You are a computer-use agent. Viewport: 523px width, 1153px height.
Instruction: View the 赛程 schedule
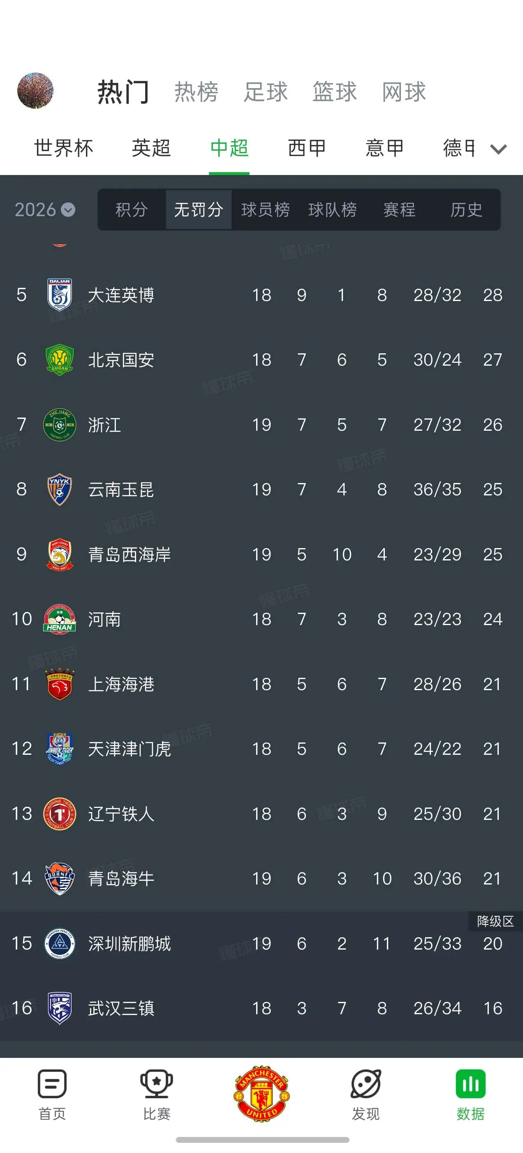[399, 210]
